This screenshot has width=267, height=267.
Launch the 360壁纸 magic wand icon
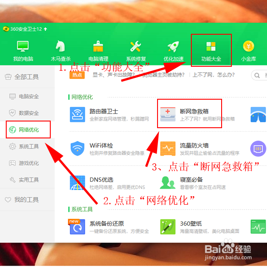(168, 227)
